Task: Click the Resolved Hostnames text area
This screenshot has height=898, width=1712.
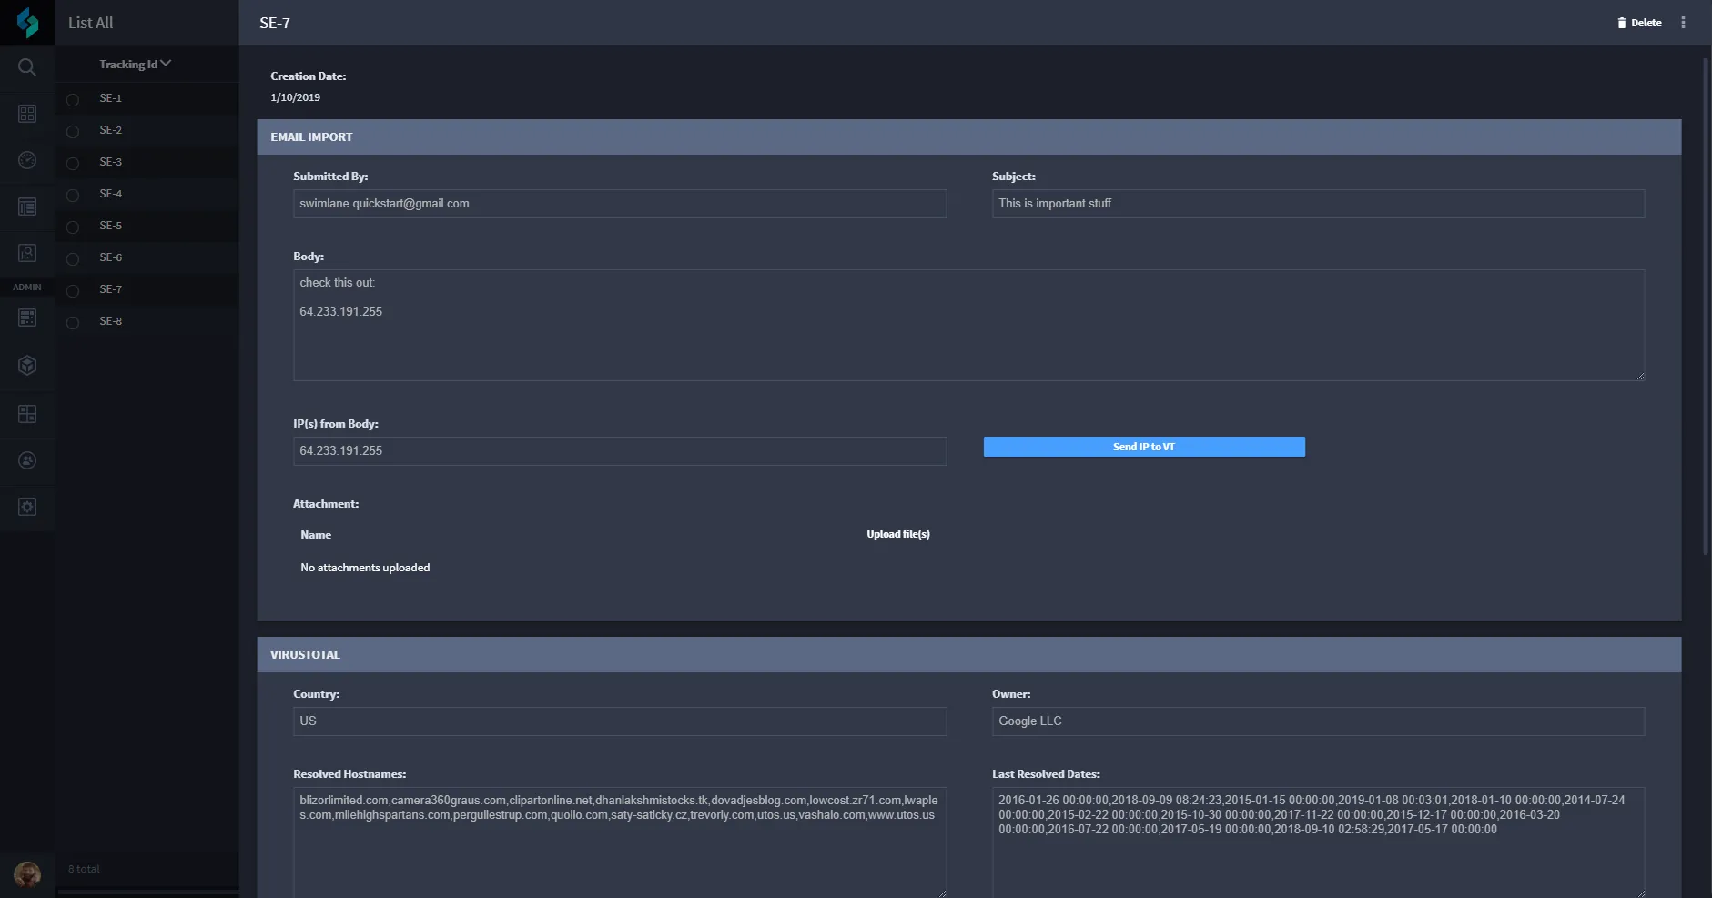Action: coord(620,842)
